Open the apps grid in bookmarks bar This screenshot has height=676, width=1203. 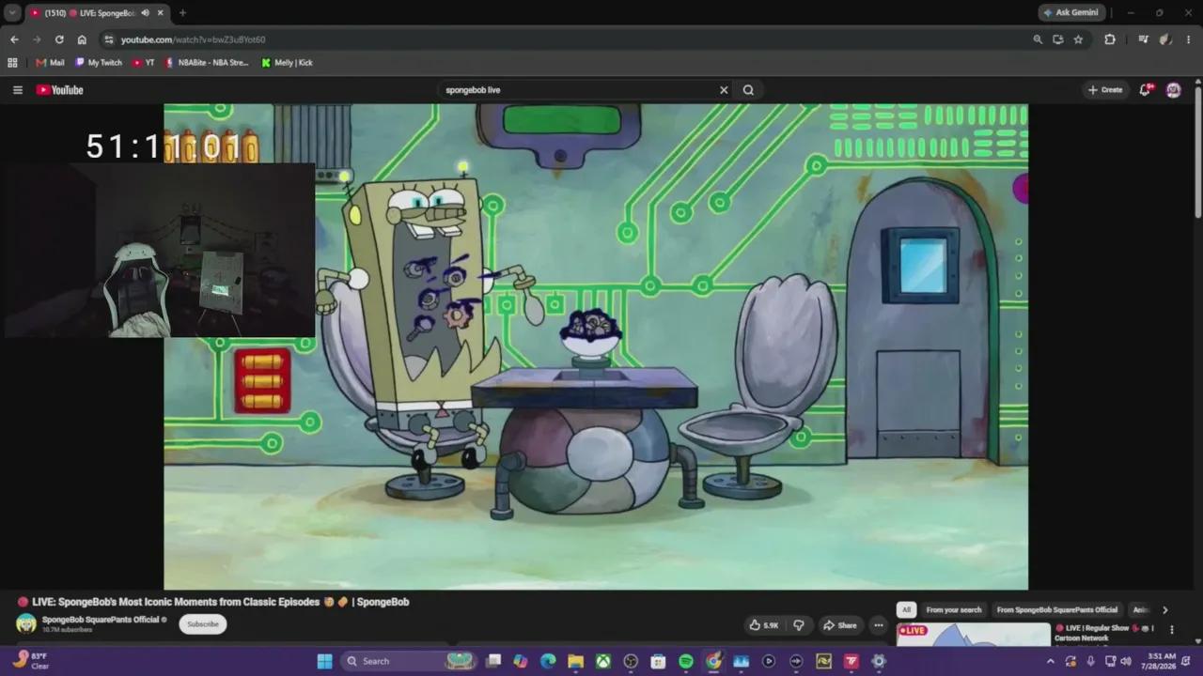pos(12,63)
